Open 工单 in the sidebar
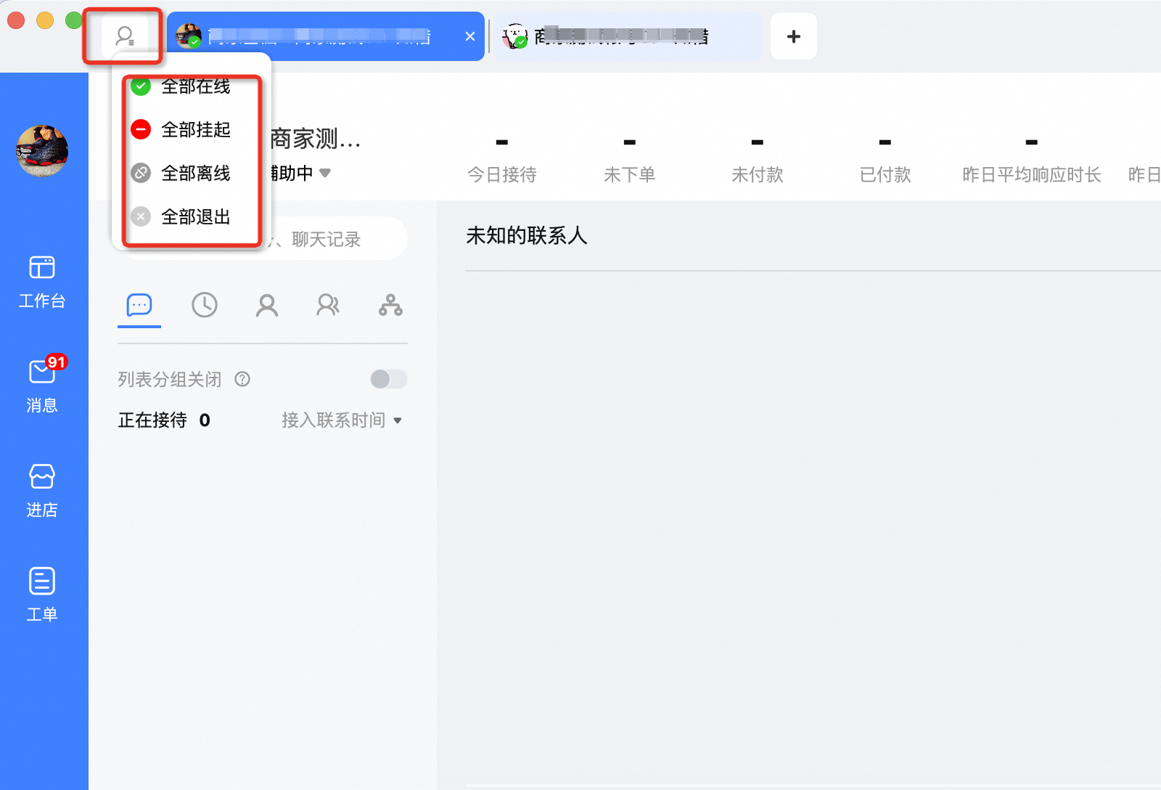The image size is (1161, 790). 42,595
